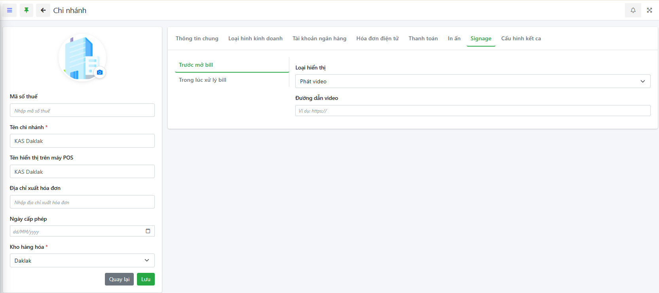
Task: Open the Hóa đơn điện tử tab
Action: pyautogui.click(x=377, y=38)
